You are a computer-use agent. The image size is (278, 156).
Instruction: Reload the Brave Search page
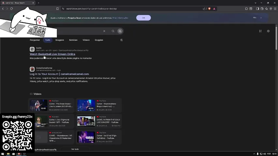tap(11, 9)
